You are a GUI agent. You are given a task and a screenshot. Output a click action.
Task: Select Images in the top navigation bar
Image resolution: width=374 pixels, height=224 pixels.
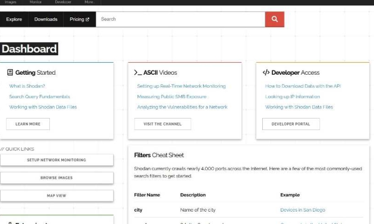tap(10, 2)
